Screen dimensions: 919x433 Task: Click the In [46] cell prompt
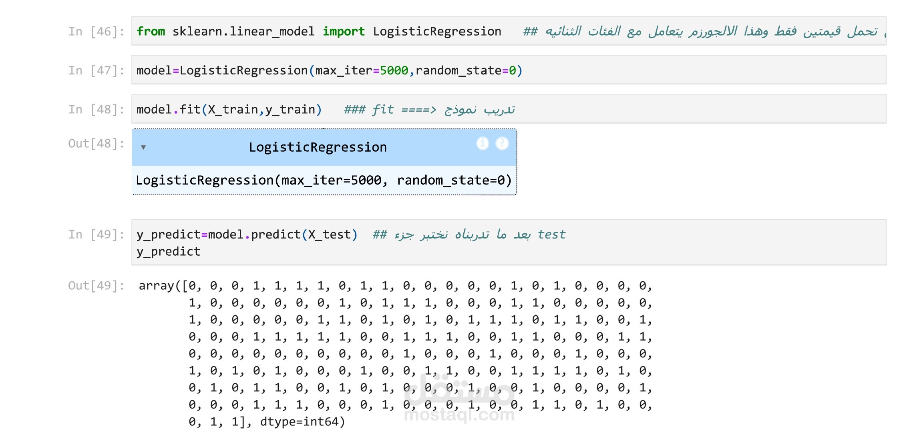[96, 32]
